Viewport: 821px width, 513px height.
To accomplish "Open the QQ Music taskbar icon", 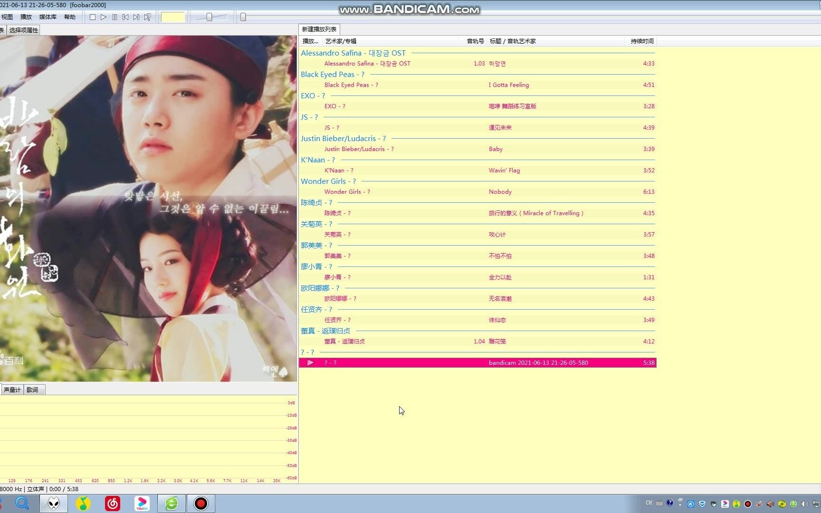I will pyautogui.click(x=83, y=503).
